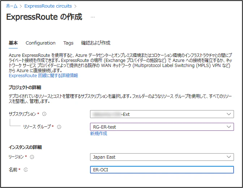Screen dimensions: 243x188
Task: Switch to the 確認および作成 tab
Action: tap(95, 43)
